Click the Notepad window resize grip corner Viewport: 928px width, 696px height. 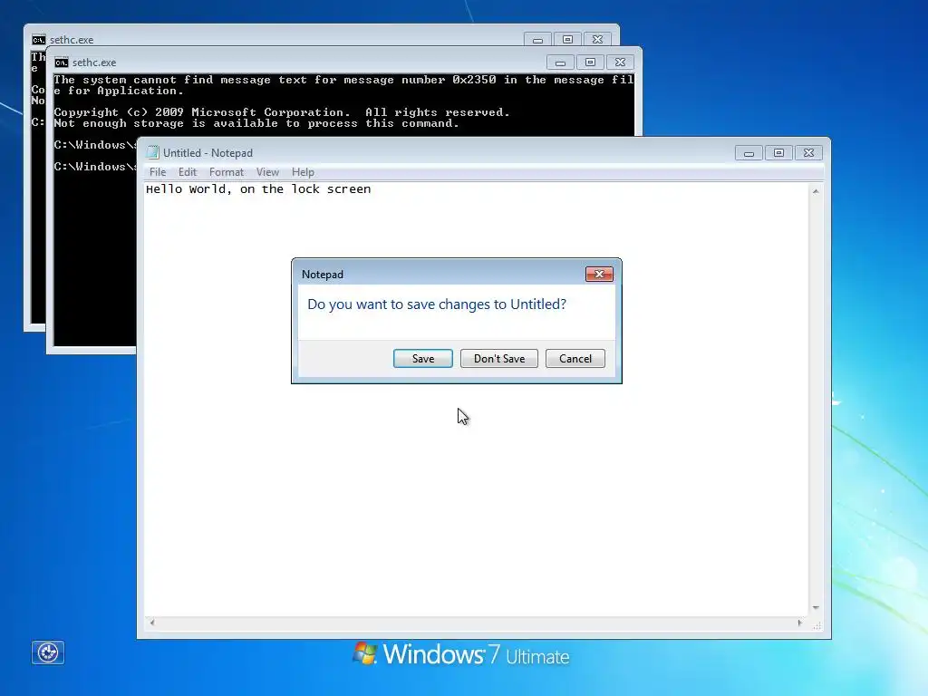click(817, 624)
